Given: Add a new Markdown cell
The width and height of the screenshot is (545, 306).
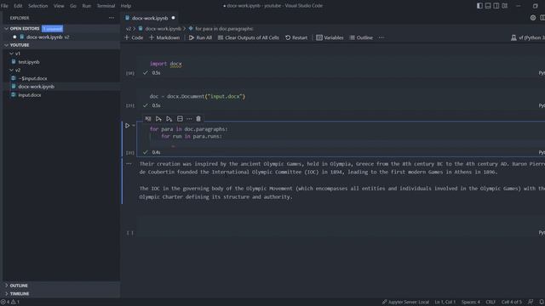Looking at the screenshot, I should click(x=164, y=37).
